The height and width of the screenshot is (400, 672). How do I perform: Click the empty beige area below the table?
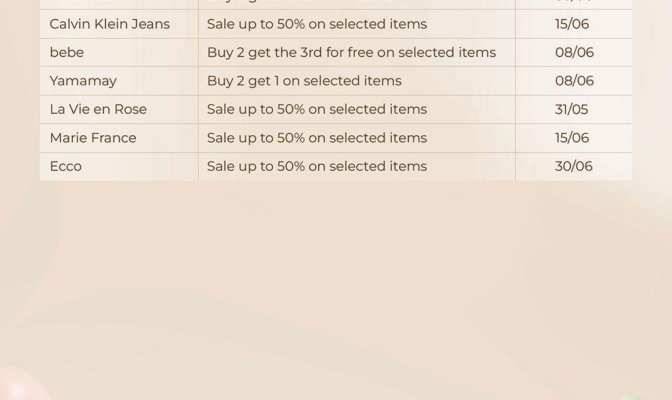(x=336, y=283)
